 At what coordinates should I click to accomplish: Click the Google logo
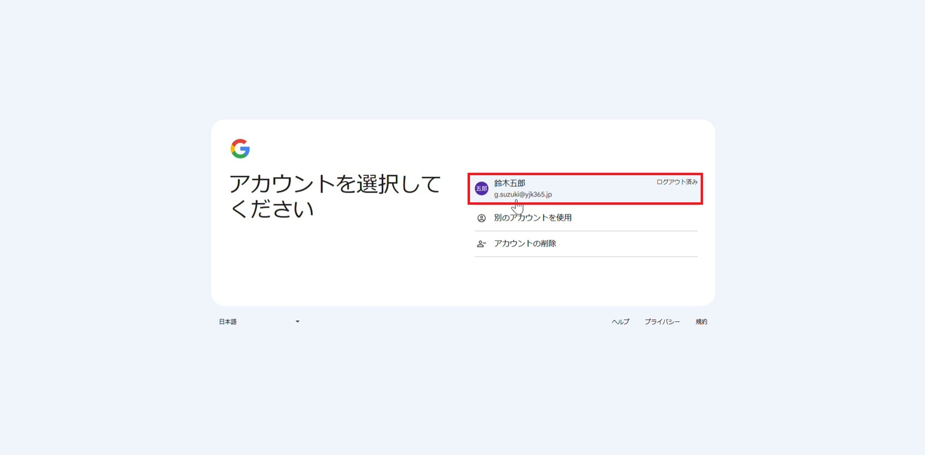point(240,149)
